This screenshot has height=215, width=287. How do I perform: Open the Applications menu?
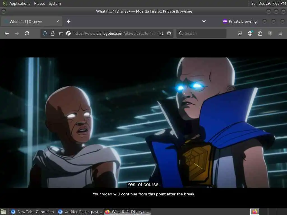click(20, 3)
